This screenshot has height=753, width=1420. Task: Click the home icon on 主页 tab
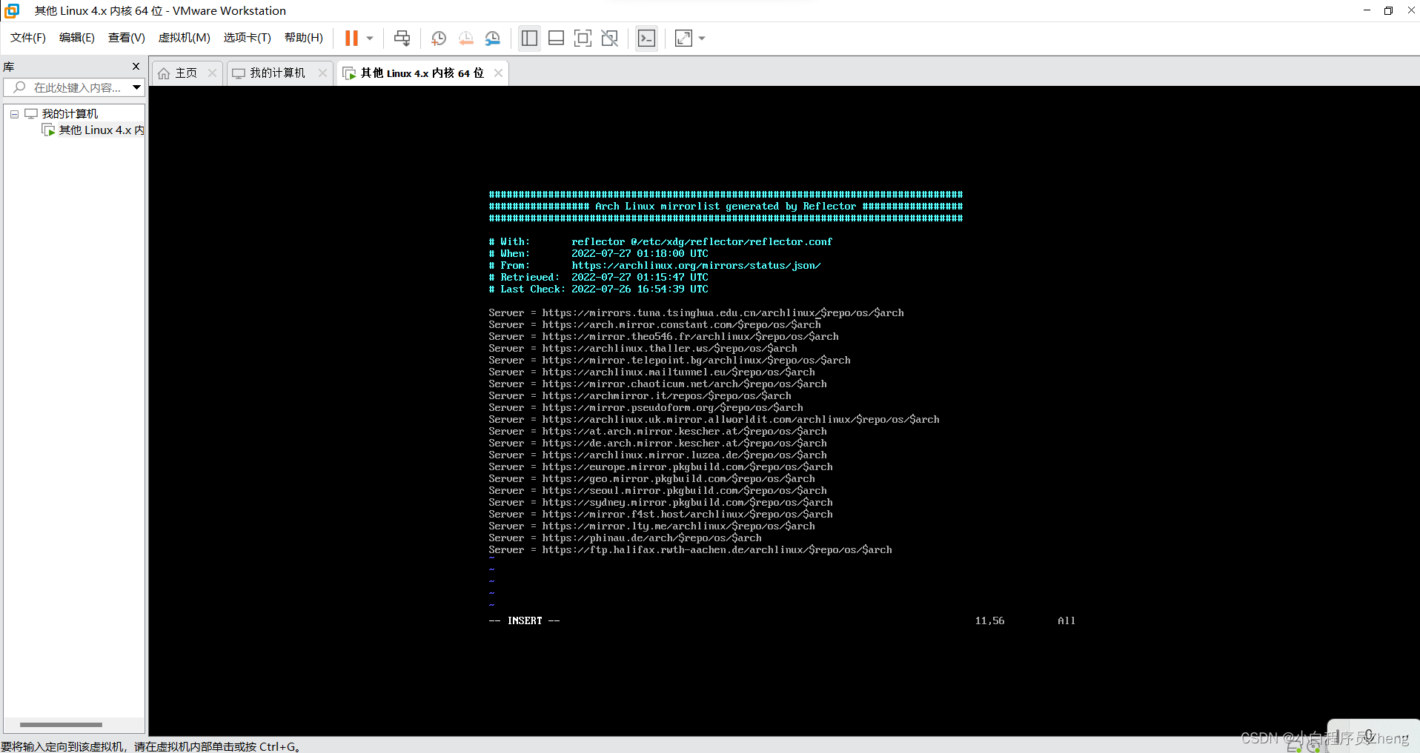[x=164, y=73]
